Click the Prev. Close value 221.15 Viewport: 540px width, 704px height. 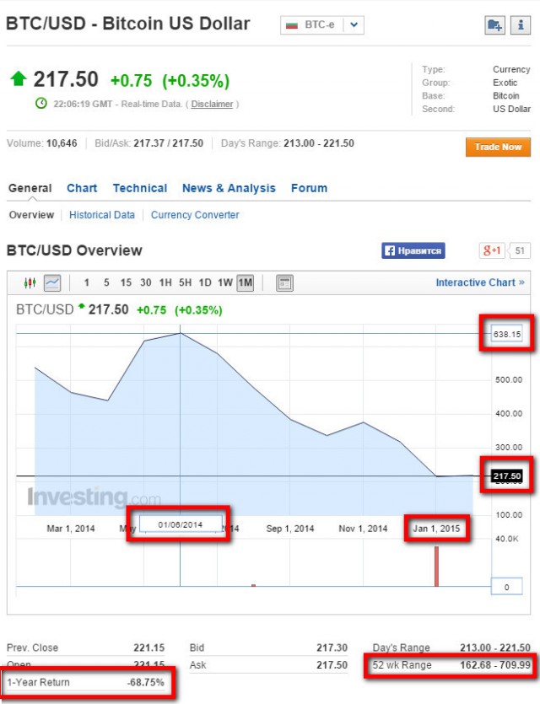point(149,648)
